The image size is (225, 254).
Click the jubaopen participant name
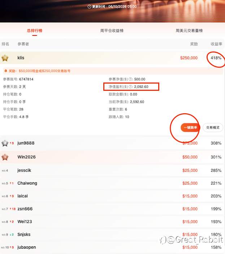coord(27,247)
